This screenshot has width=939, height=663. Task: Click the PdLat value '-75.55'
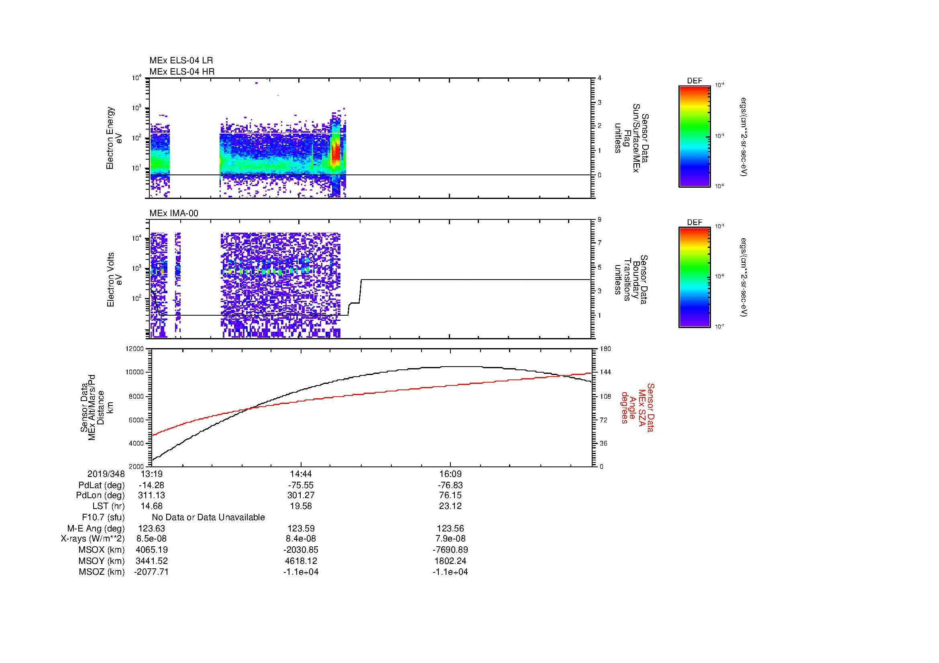[301, 485]
